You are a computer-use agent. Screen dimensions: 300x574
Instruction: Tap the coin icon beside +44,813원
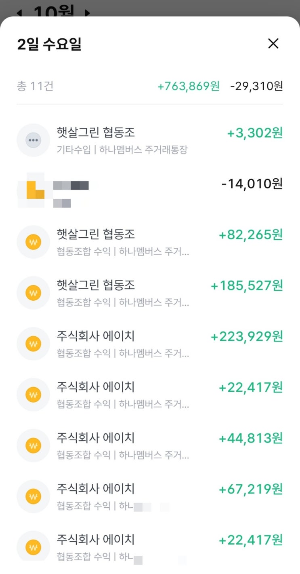click(x=33, y=445)
